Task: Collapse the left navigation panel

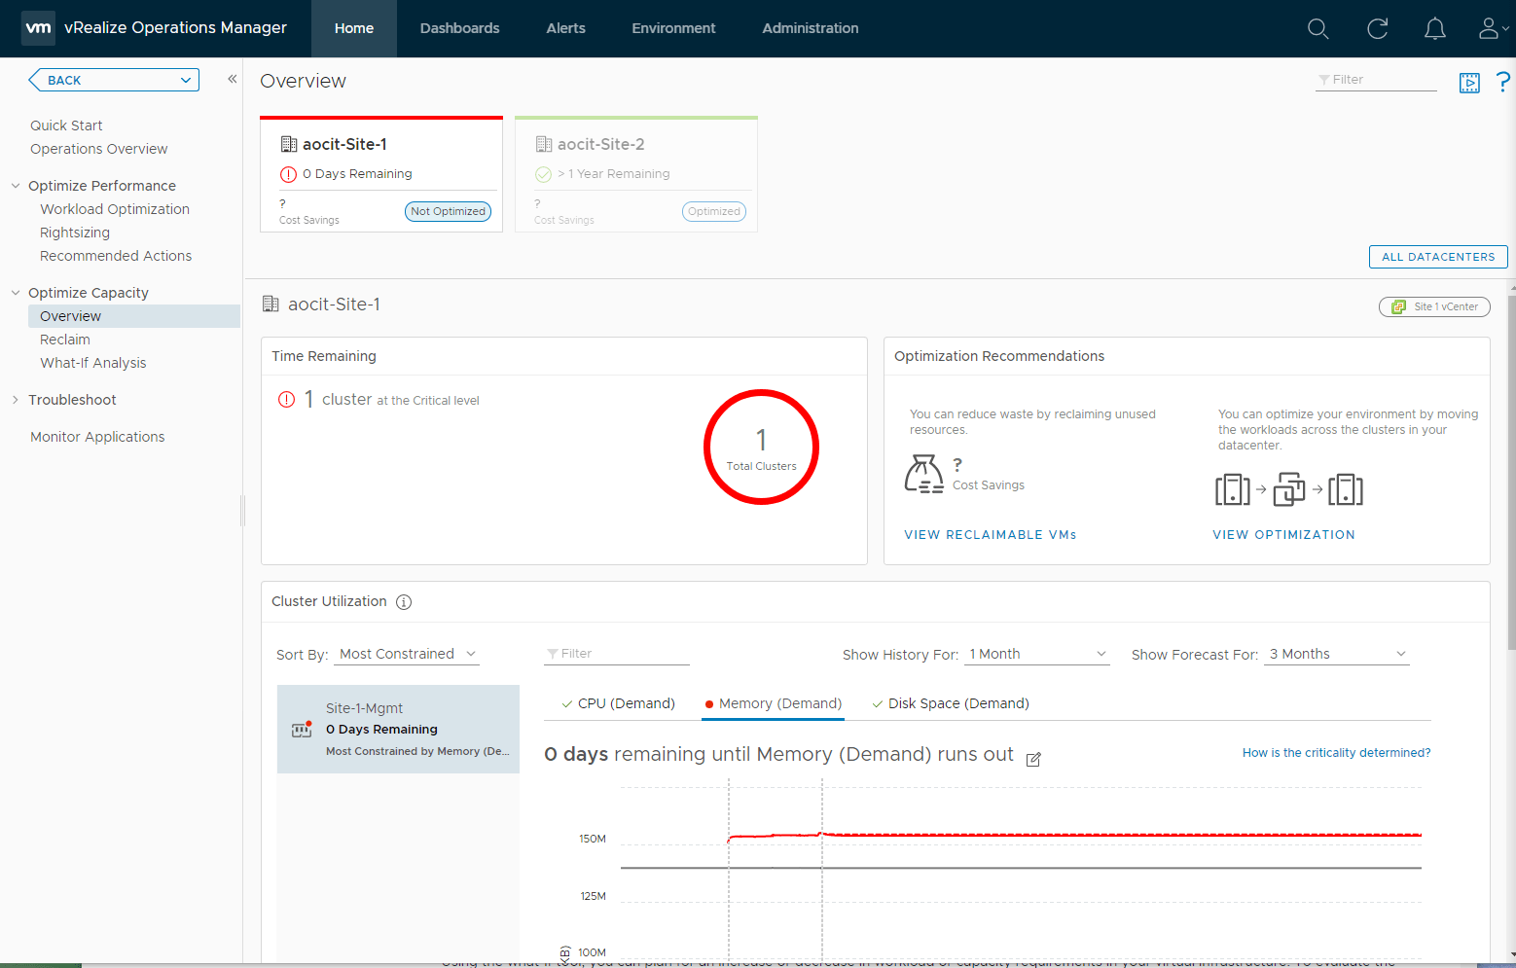Action: click(x=233, y=79)
